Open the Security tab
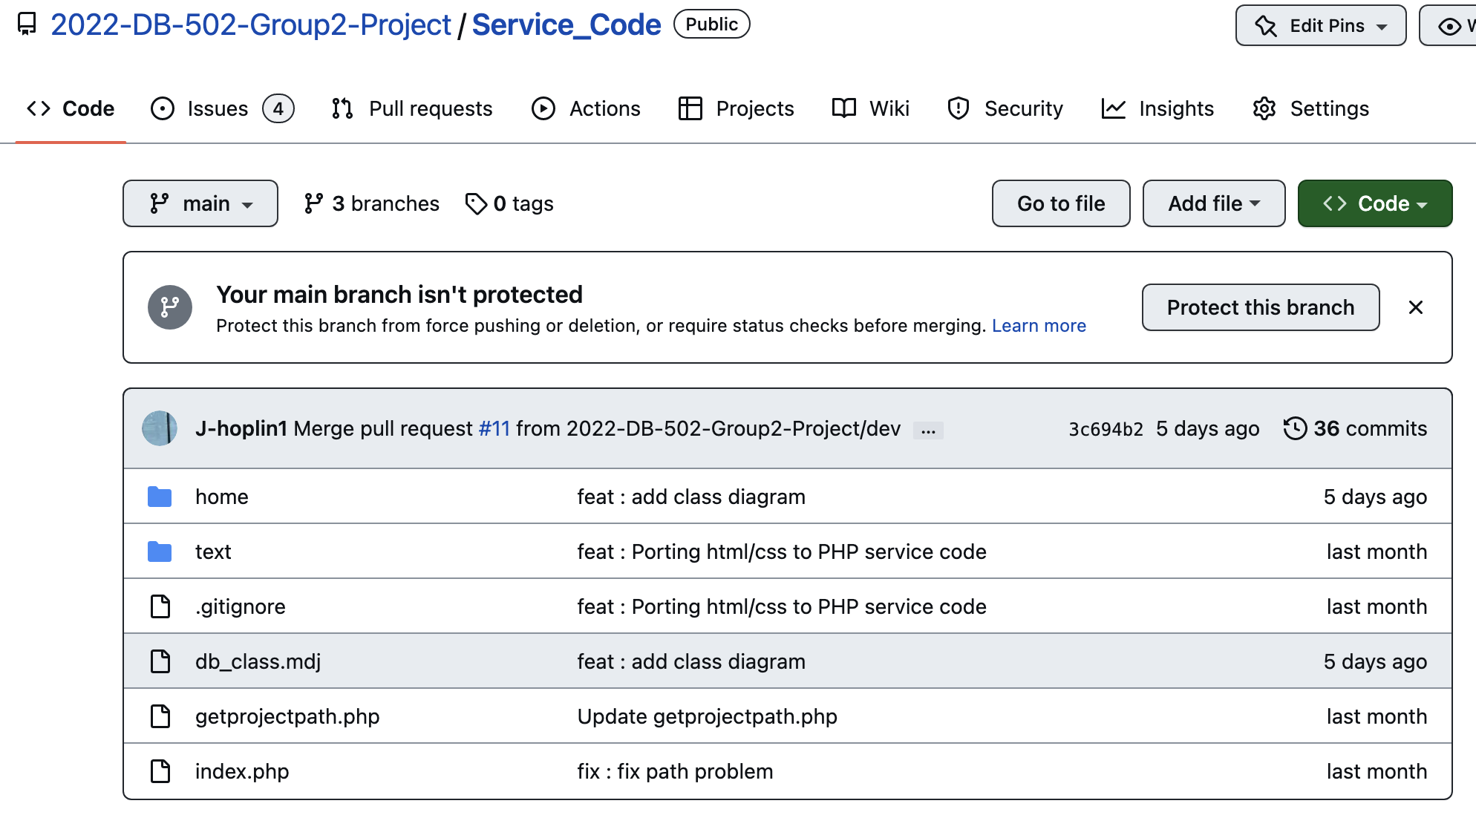This screenshot has height=815, width=1476. (x=1005, y=108)
